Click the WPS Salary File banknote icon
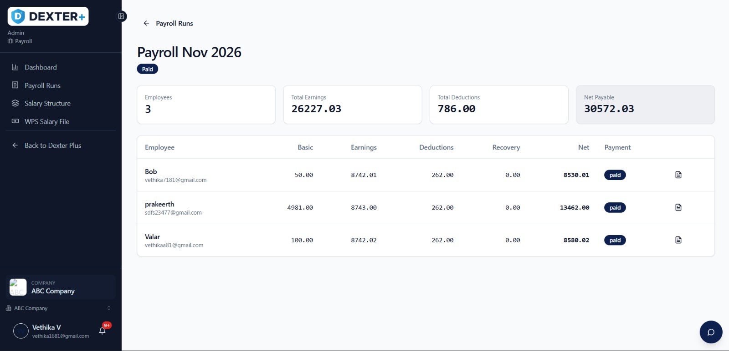This screenshot has width=729, height=351. 15,121
